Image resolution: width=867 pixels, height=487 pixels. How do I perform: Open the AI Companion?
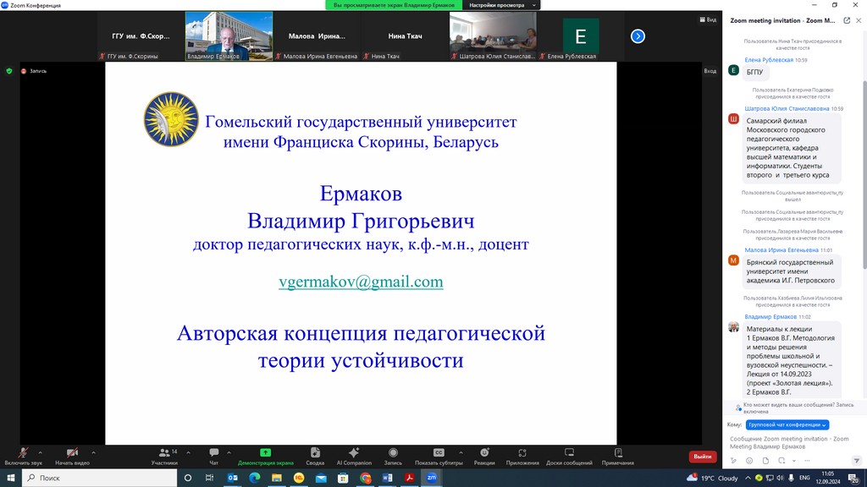pos(354,455)
